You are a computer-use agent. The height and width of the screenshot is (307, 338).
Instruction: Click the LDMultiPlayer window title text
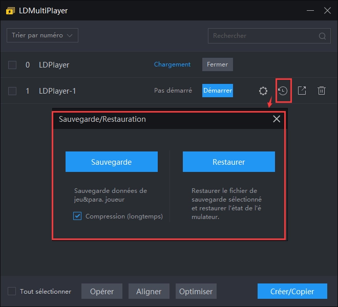tap(44, 11)
